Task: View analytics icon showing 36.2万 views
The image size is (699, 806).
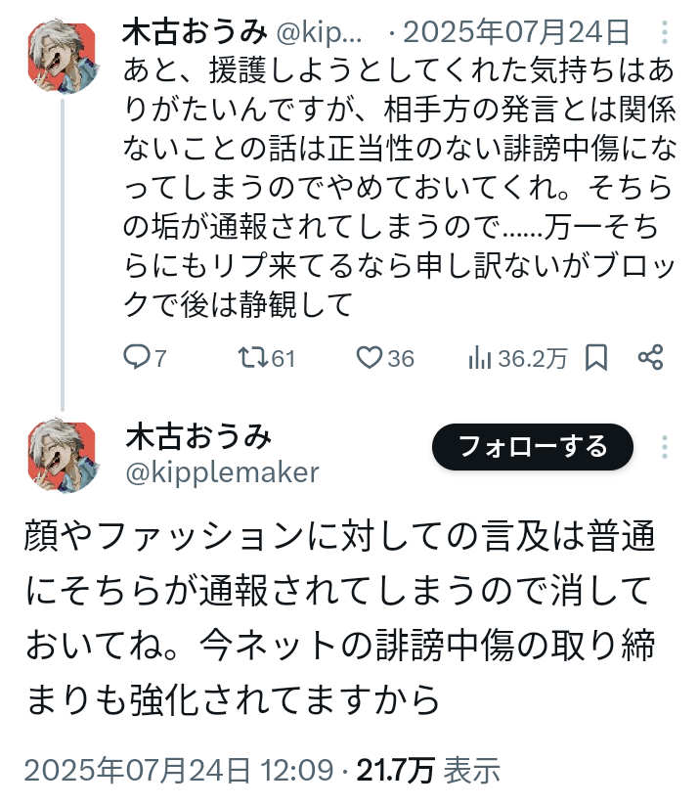Action: (480, 359)
